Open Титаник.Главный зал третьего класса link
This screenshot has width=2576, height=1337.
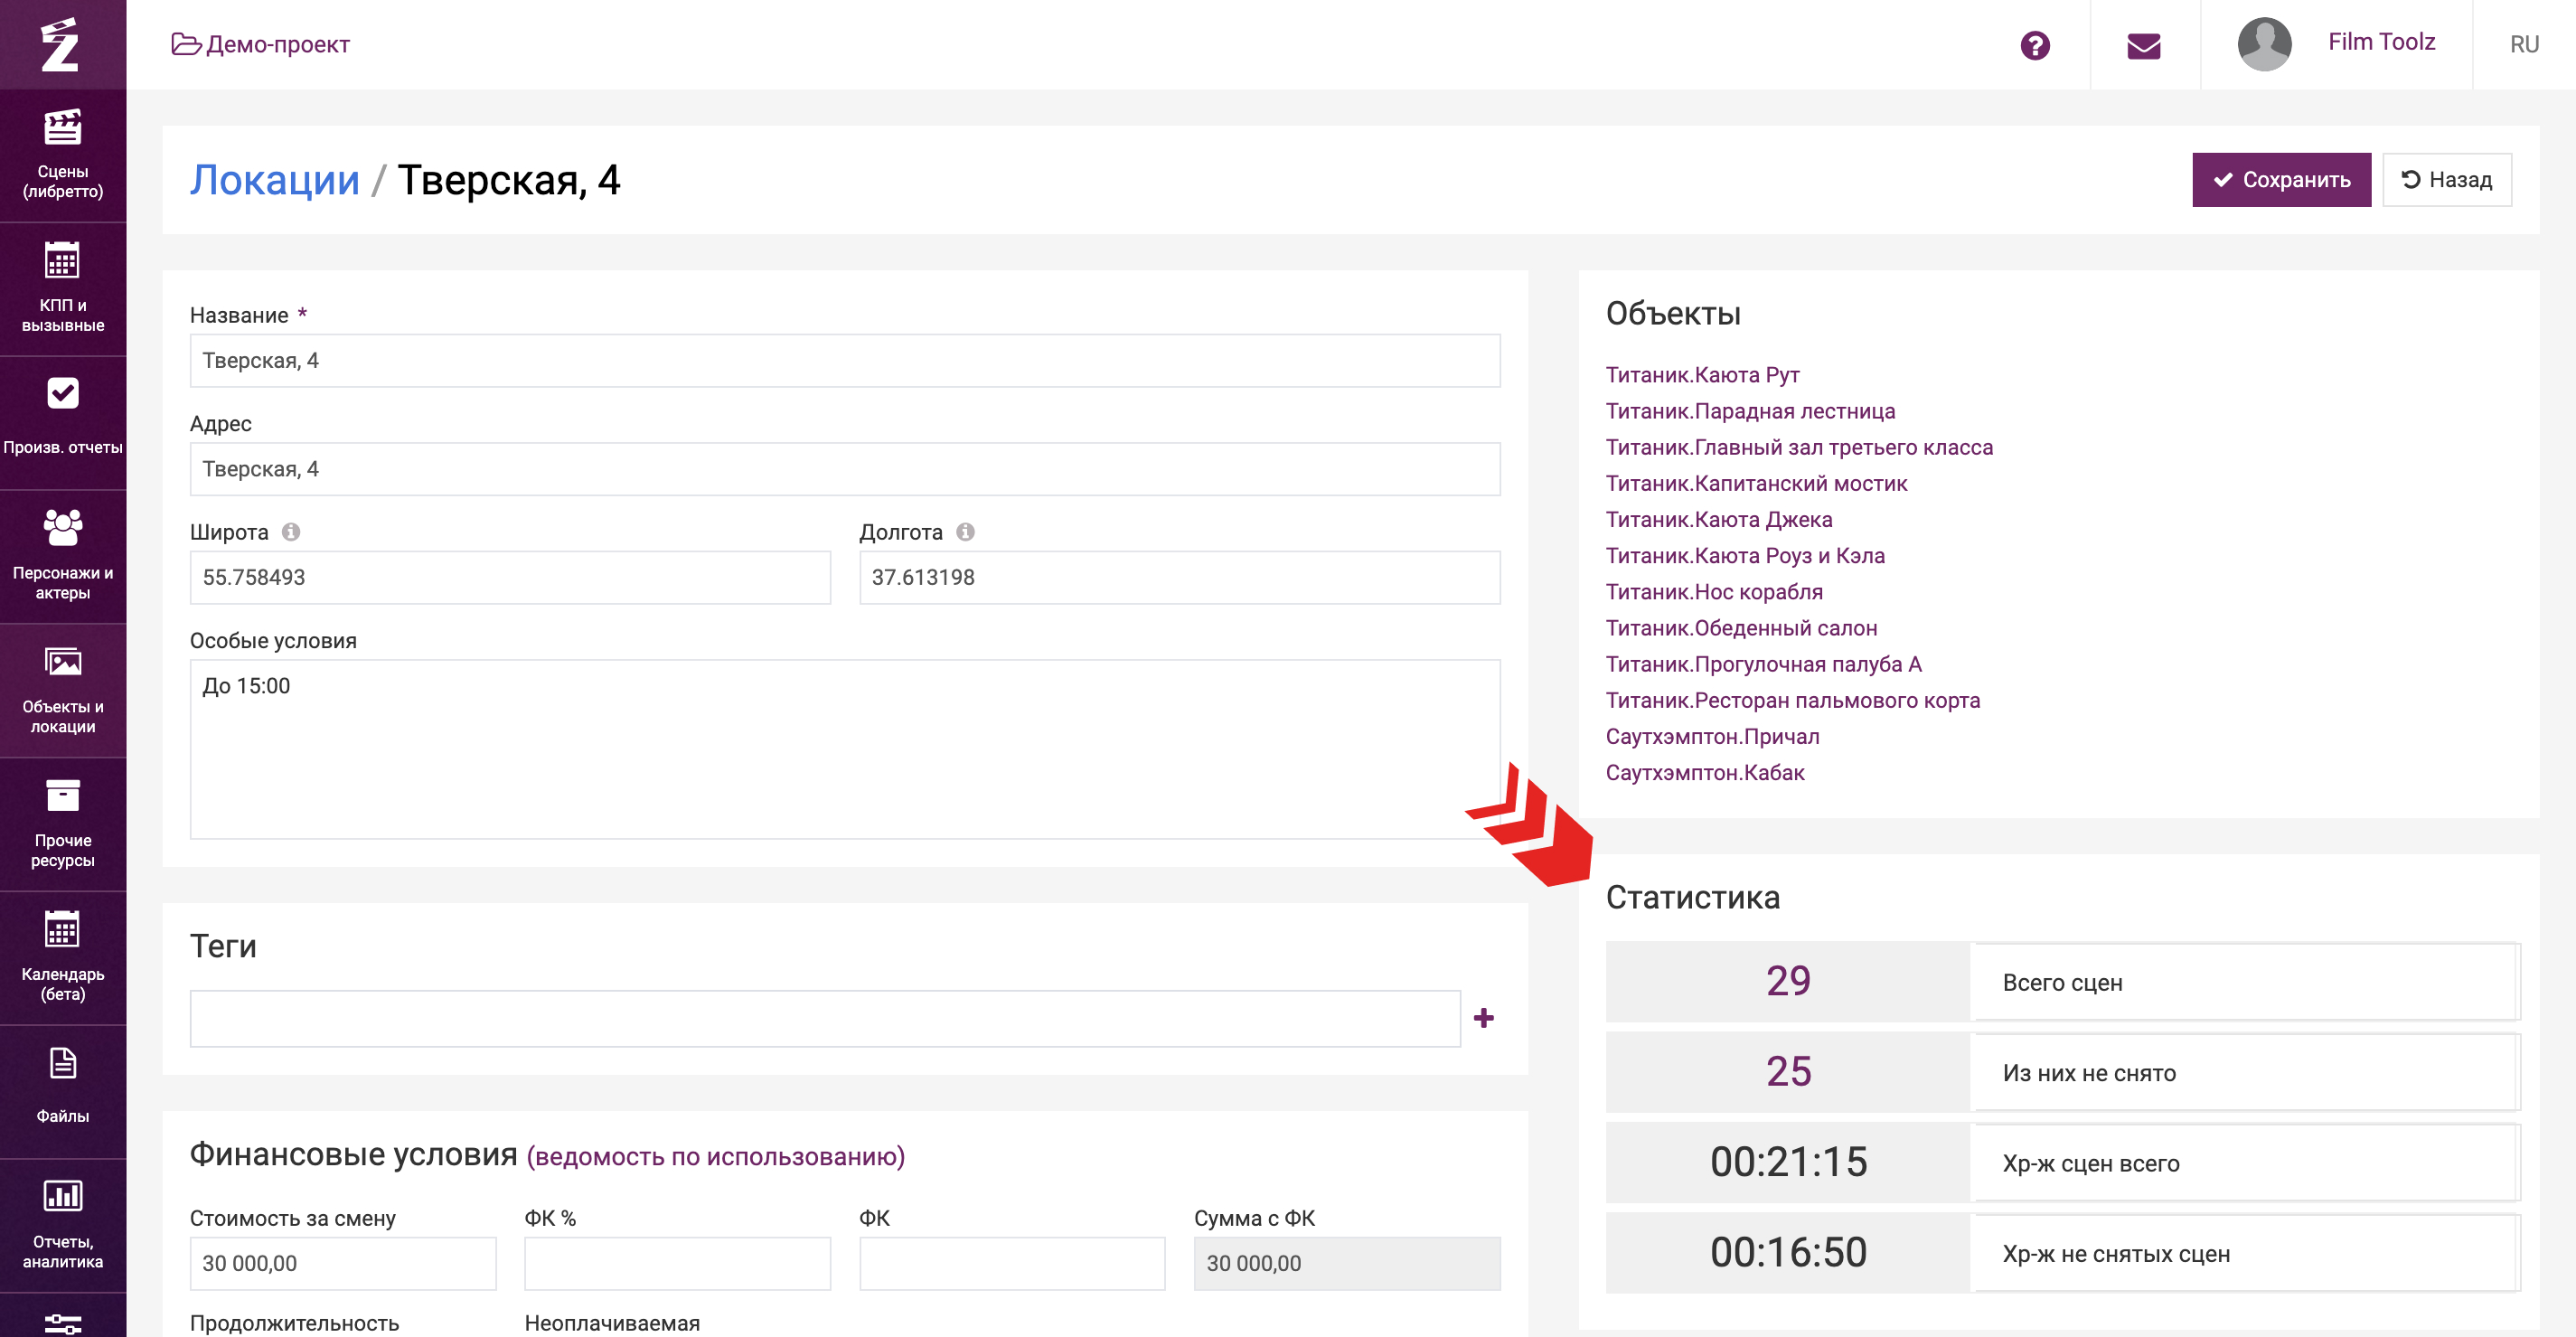coord(1799,447)
